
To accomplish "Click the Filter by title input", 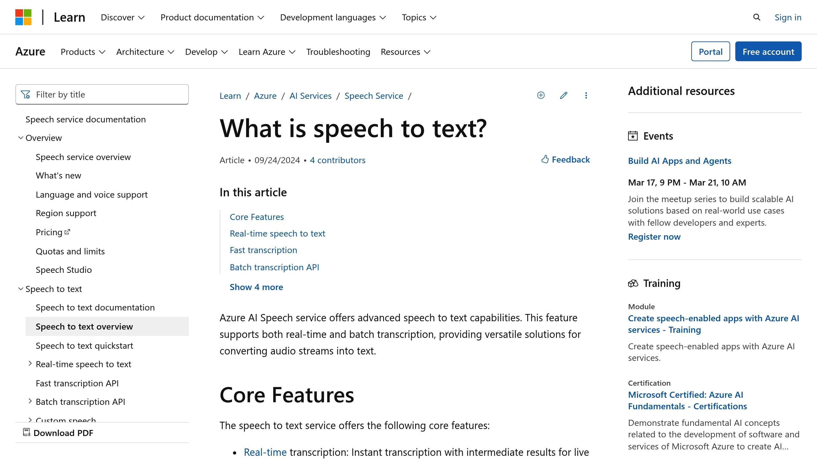I will pos(102,94).
